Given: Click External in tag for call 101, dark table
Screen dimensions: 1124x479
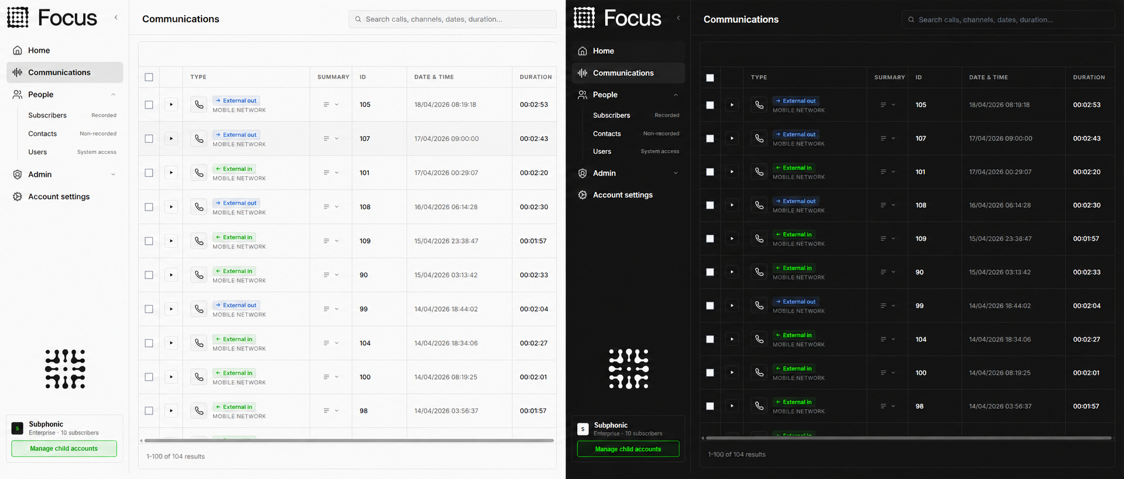Looking at the screenshot, I should (x=794, y=168).
